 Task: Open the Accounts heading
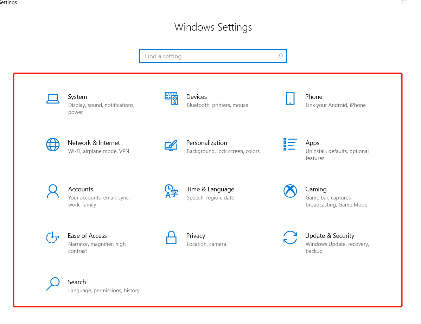coord(81,189)
